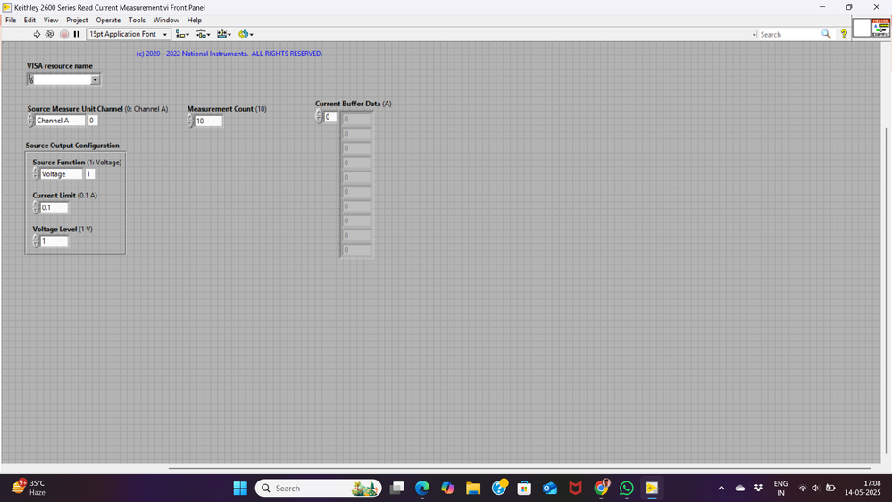
Task: Open Microsoft Edge from taskbar
Action: click(x=422, y=489)
